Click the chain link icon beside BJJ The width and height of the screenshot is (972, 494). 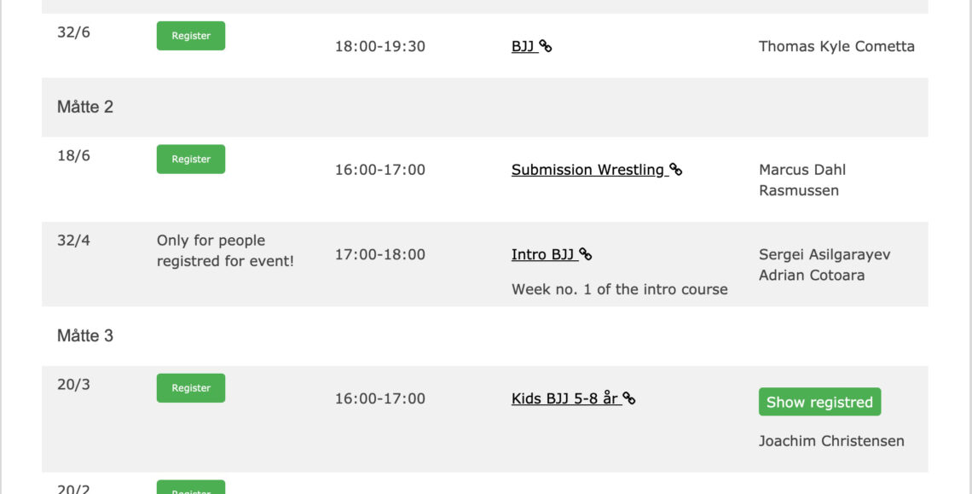point(546,47)
